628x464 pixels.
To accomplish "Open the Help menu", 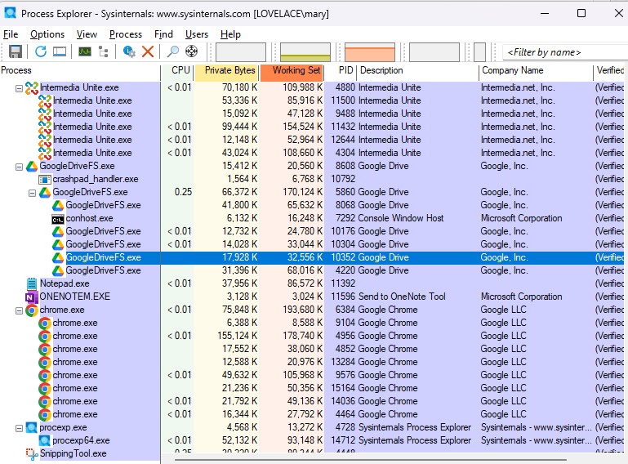I will [230, 34].
